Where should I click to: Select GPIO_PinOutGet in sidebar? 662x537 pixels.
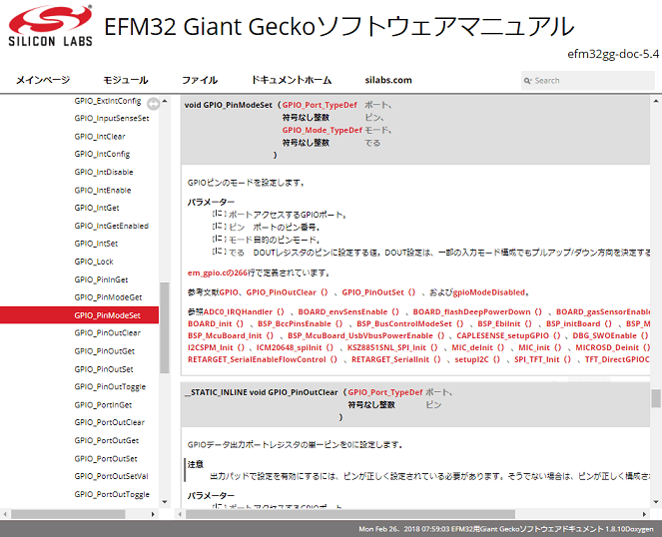coord(104,350)
